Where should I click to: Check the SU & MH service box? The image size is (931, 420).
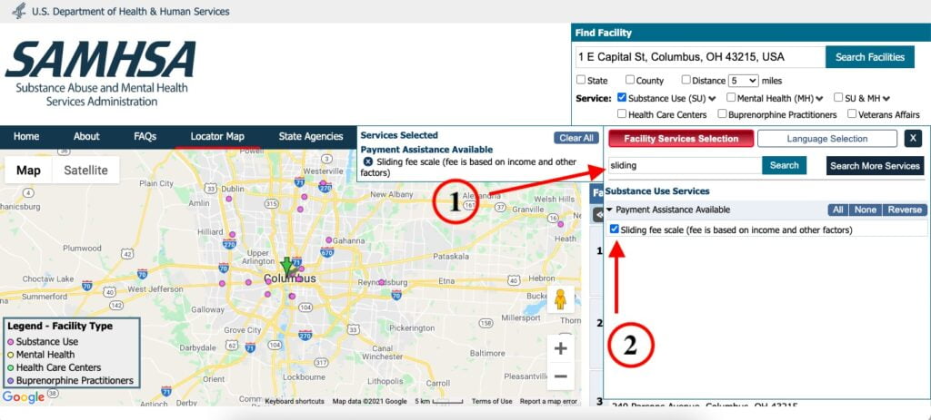(x=838, y=97)
